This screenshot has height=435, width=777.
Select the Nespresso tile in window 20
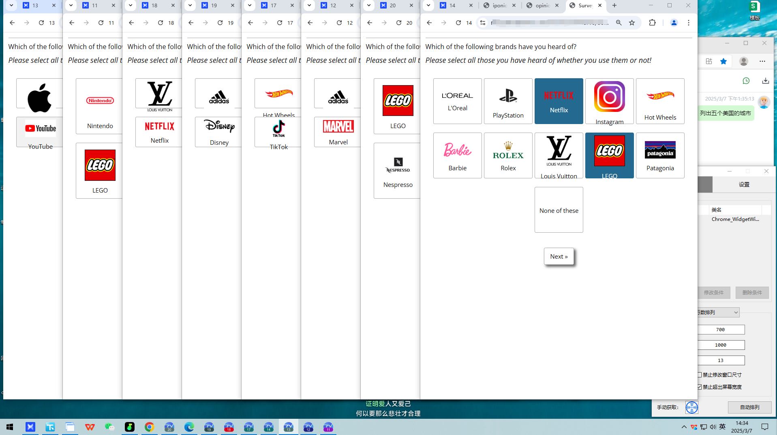[x=397, y=170]
